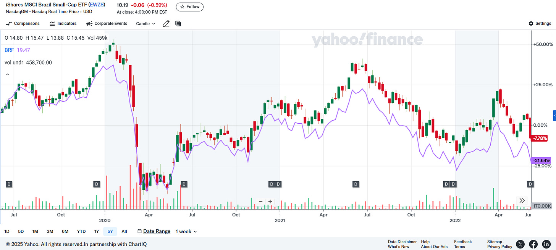Click the BRF comparison legend label
The image size is (556, 250).
9,50
